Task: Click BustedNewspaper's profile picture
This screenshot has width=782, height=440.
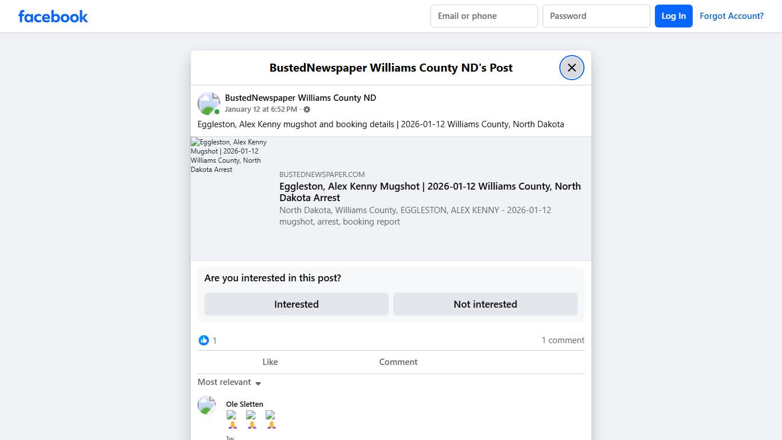Action: point(208,103)
